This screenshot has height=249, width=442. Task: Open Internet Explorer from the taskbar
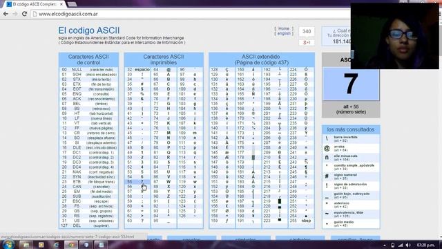point(56,245)
